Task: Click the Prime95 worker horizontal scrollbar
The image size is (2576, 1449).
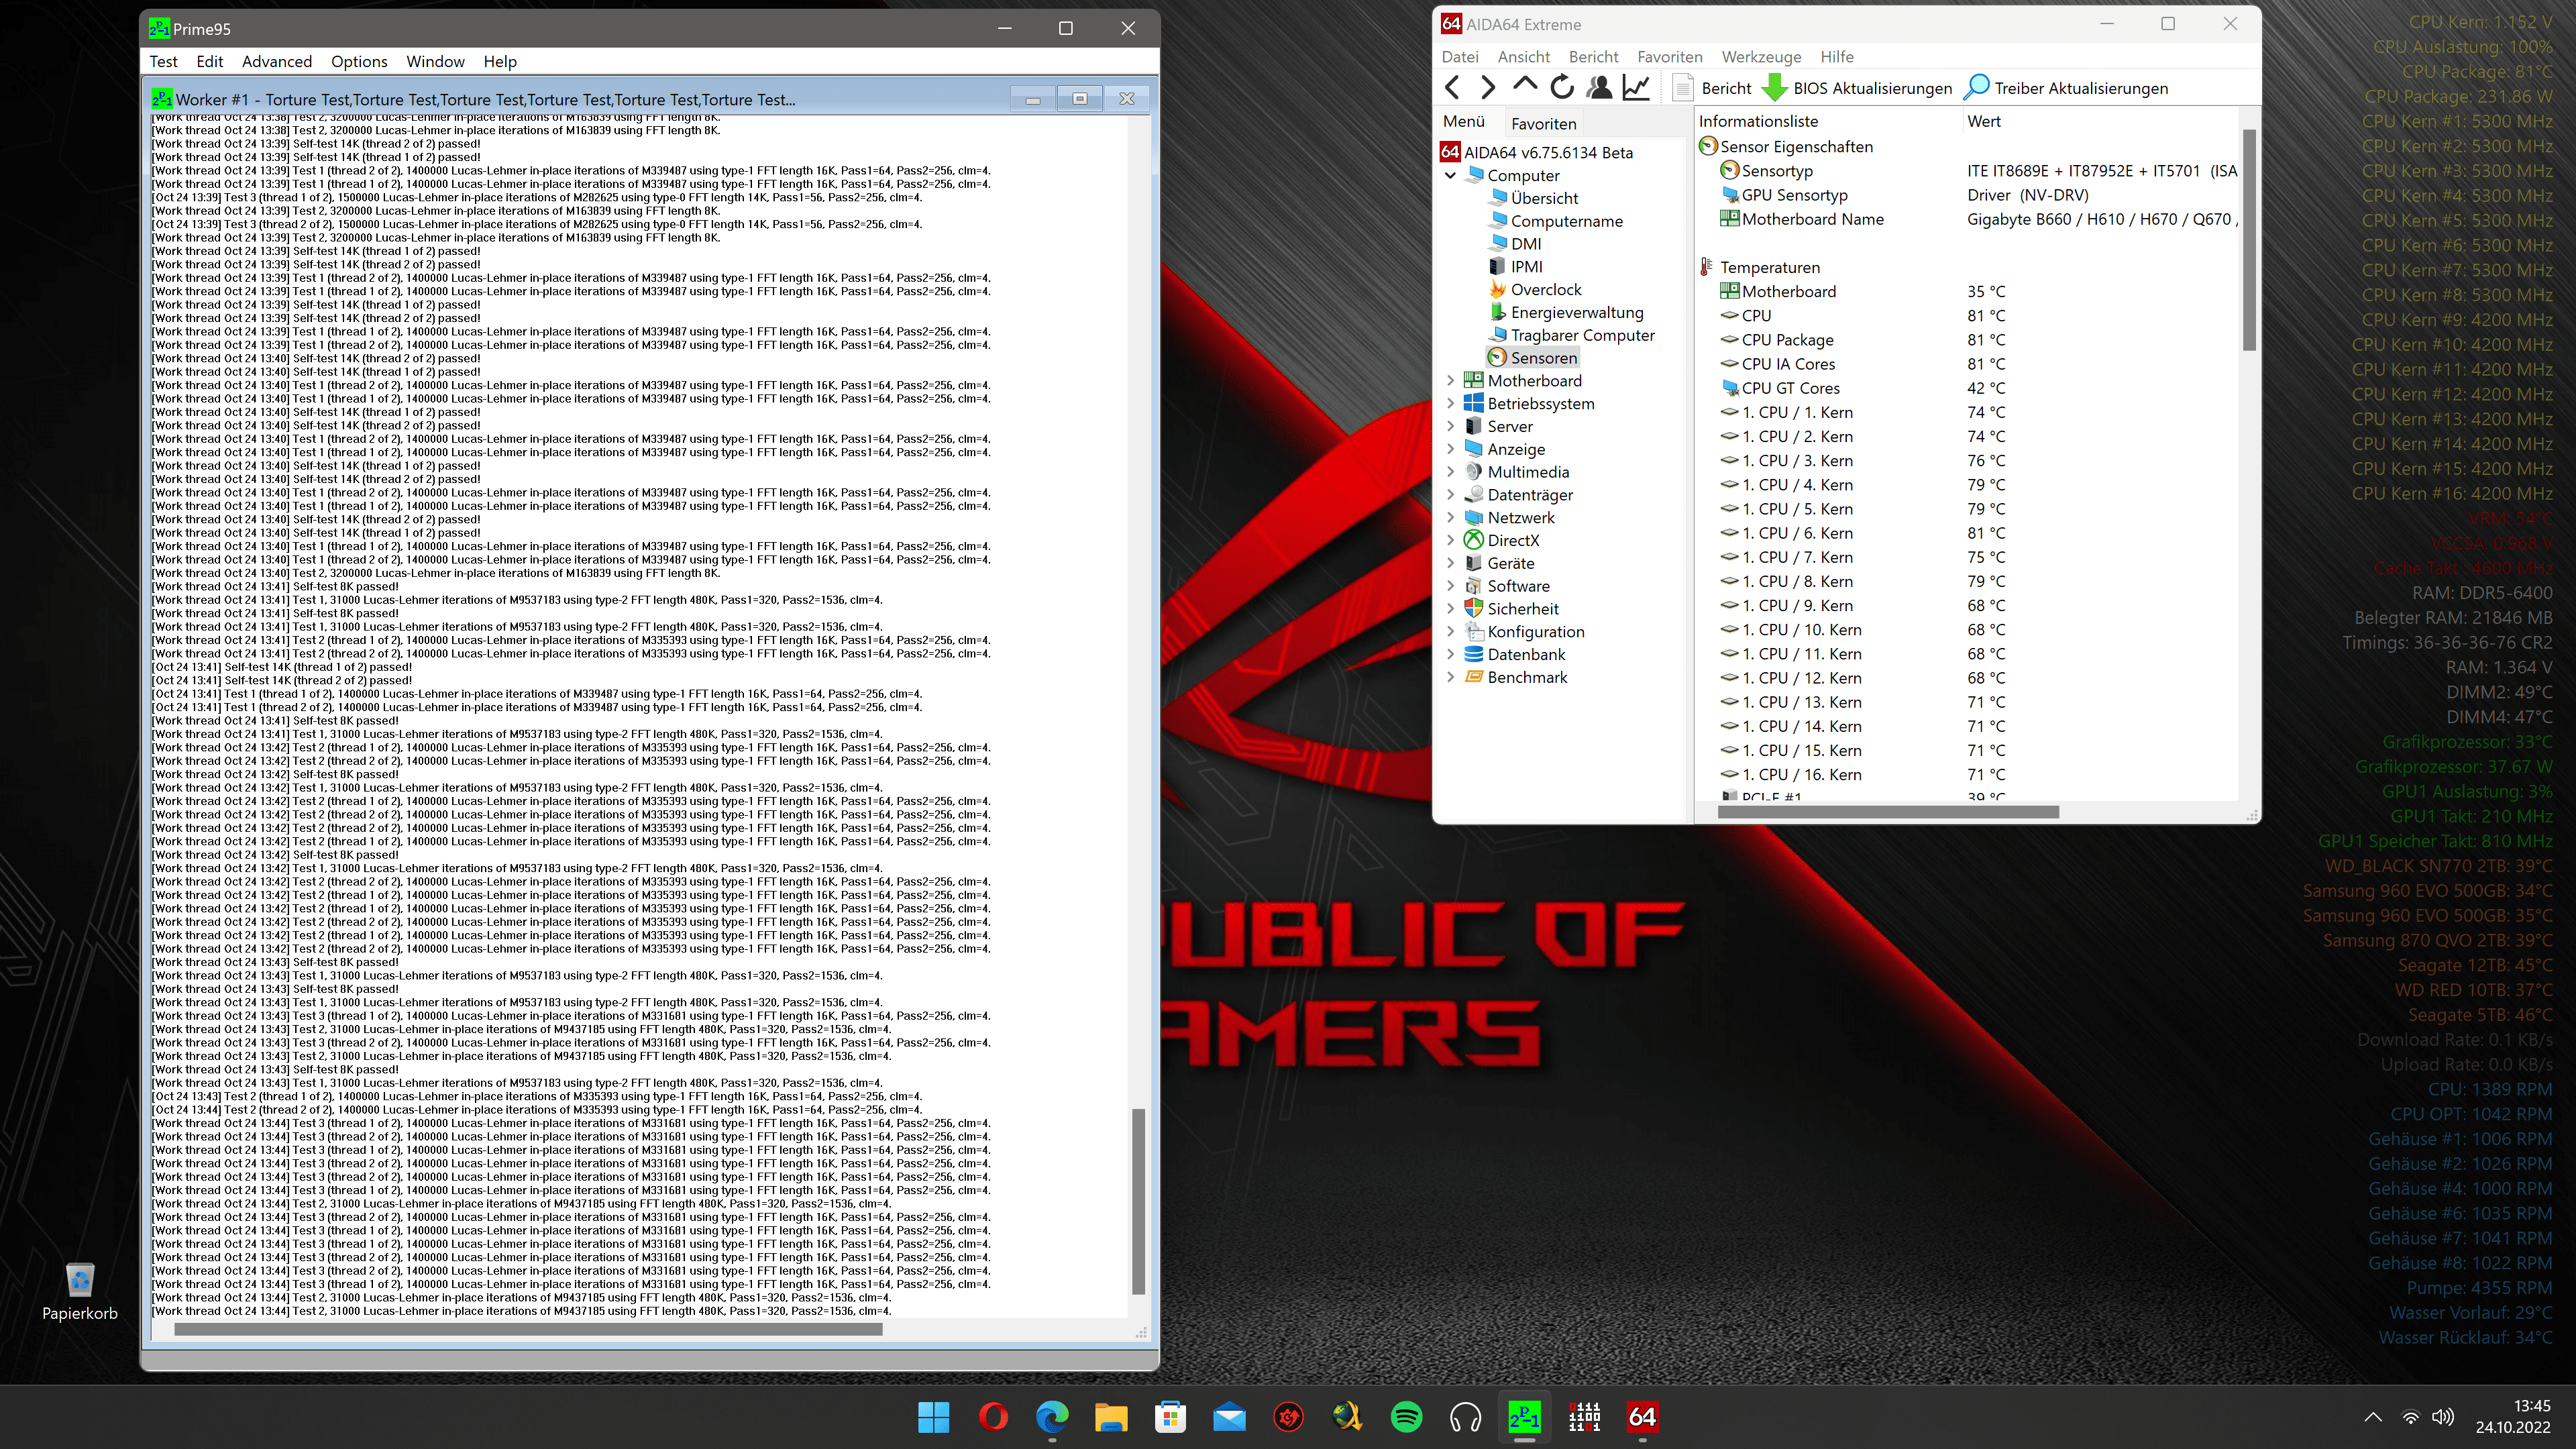Action: [x=528, y=1330]
